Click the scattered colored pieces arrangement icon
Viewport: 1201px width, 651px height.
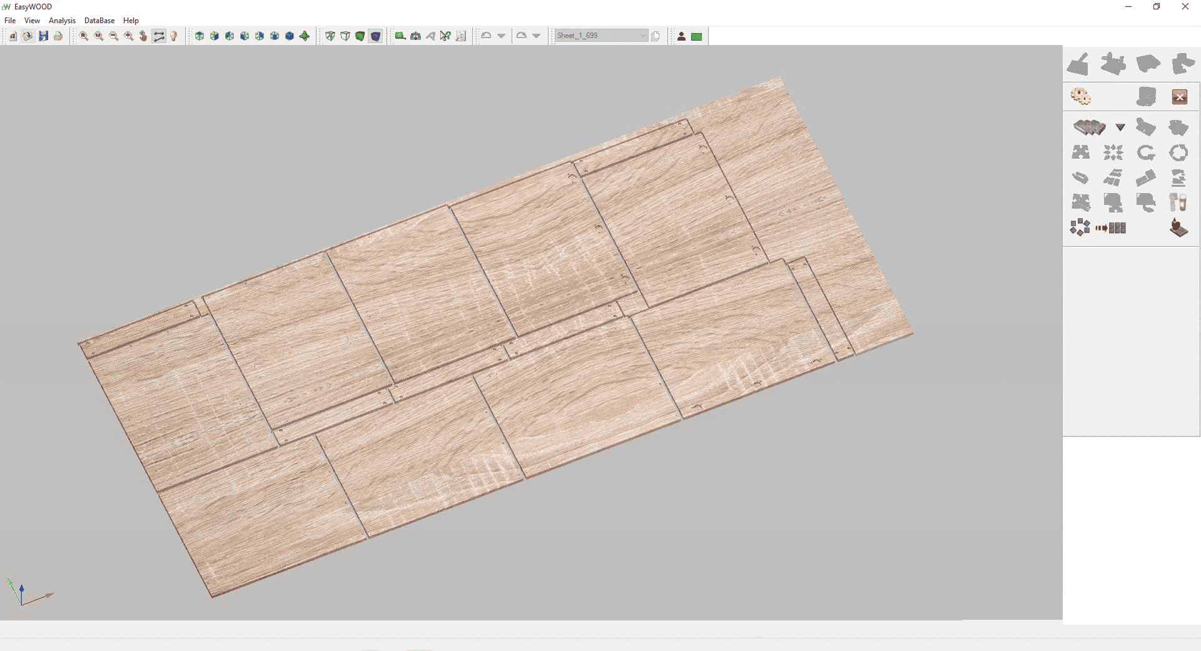click(1080, 227)
